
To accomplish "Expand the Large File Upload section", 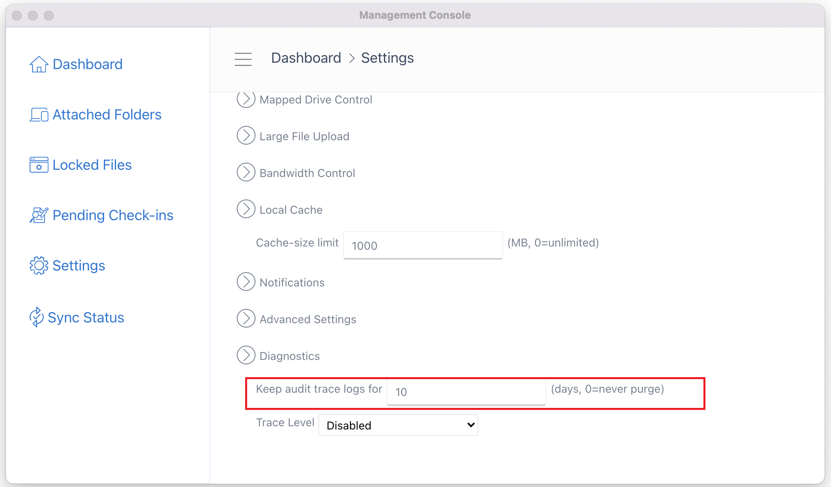I will [x=246, y=136].
